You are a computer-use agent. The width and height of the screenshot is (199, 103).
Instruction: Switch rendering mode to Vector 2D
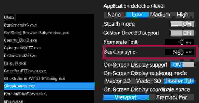pos(118,81)
